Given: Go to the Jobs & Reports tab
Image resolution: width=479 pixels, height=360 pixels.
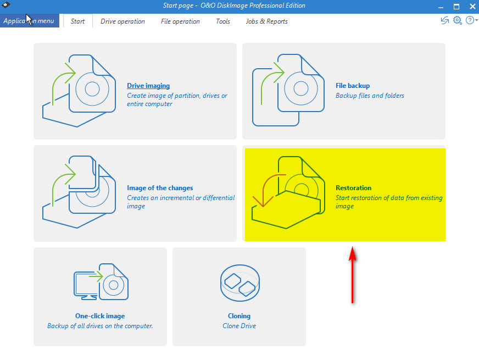Looking at the screenshot, I should click(x=266, y=21).
